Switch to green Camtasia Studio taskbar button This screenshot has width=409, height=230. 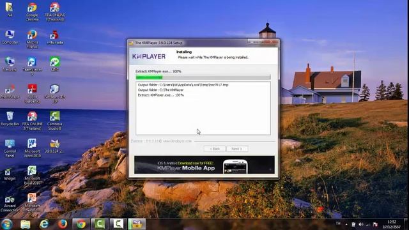pos(100,224)
